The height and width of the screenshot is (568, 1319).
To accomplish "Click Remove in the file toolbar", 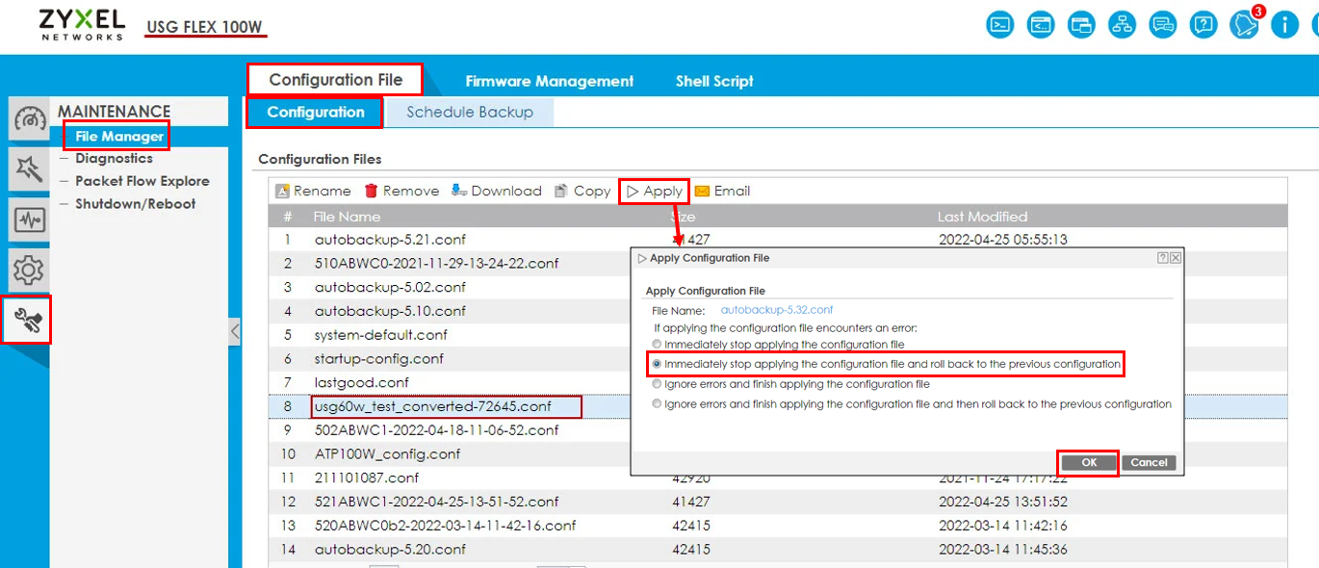I will pos(401,191).
